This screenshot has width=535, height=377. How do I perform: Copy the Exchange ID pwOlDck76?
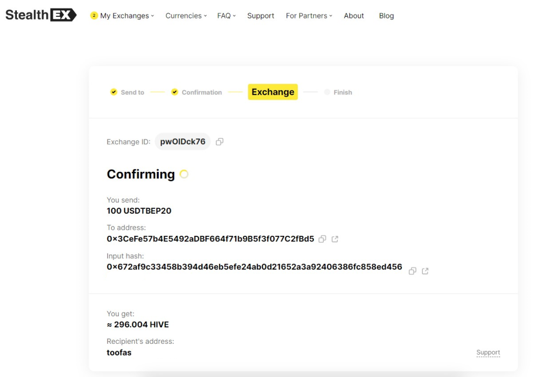(220, 142)
